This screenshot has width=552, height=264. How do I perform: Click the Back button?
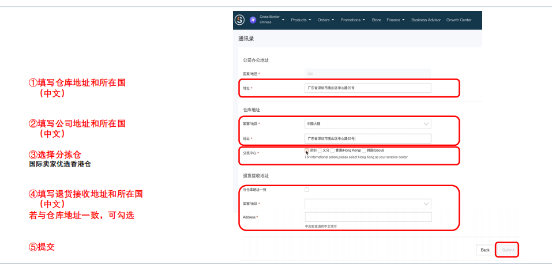coord(485,250)
